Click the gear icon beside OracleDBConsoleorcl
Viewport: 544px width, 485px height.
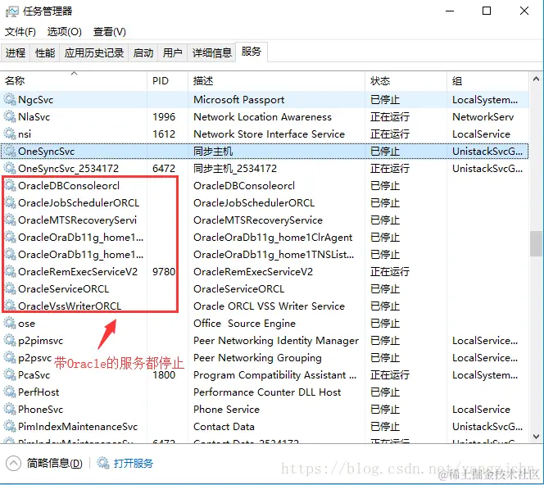(x=10, y=186)
